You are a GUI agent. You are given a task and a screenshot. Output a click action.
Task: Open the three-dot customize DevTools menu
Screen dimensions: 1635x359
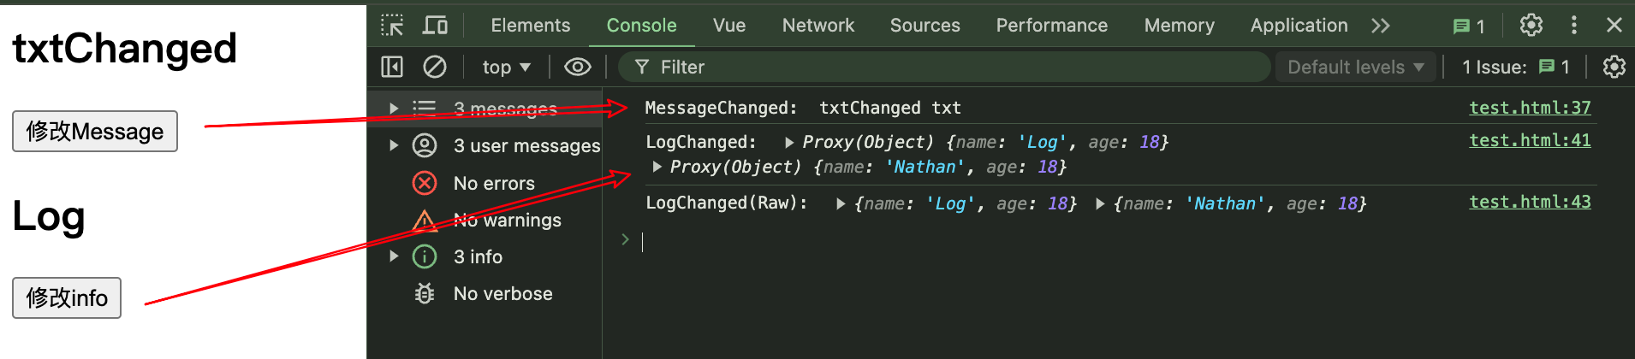(1573, 26)
